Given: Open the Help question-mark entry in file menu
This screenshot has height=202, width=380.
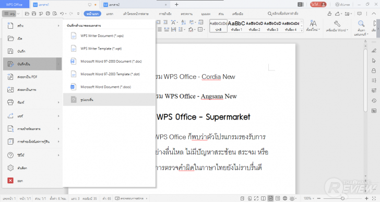Looking at the screenshot, I should [x=32, y=155].
